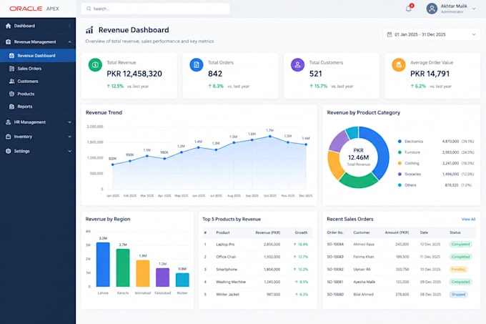Click customer name Ayesha Malik
The image size is (486, 324).
(364, 282)
